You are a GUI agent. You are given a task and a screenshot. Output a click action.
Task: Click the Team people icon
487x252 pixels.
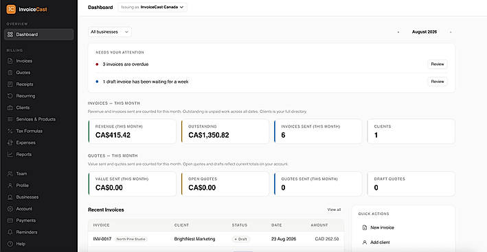click(10, 174)
